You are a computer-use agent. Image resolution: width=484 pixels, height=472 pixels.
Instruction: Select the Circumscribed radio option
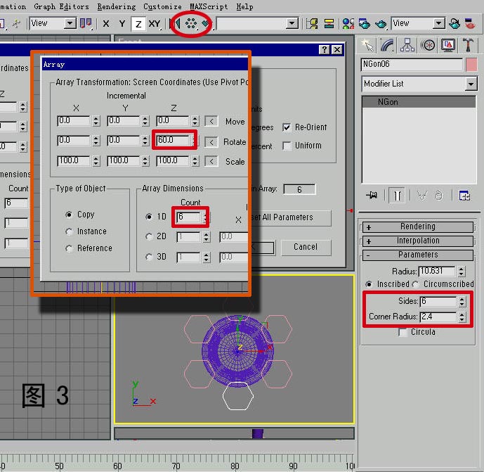point(415,283)
